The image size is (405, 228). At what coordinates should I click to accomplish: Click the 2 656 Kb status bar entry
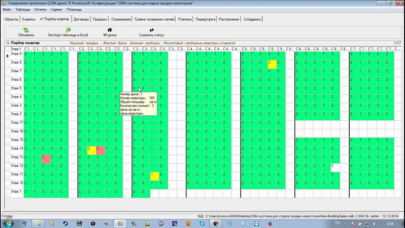coord(363,216)
